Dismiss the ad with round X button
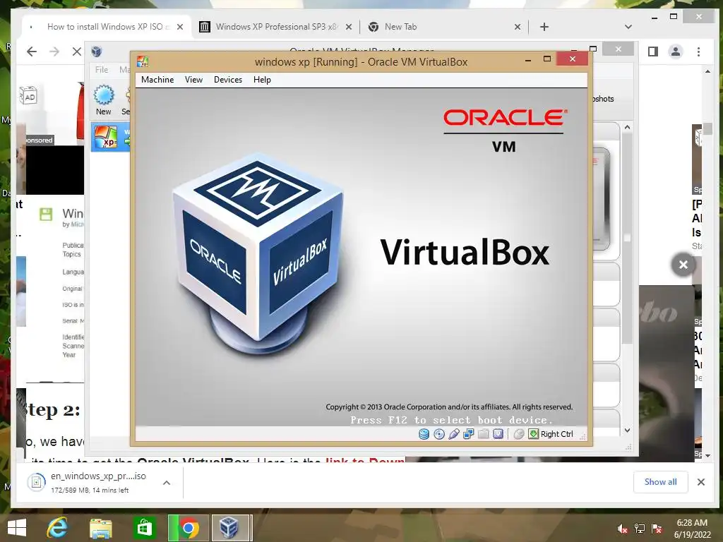723x542 pixels. tap(683, 265)
